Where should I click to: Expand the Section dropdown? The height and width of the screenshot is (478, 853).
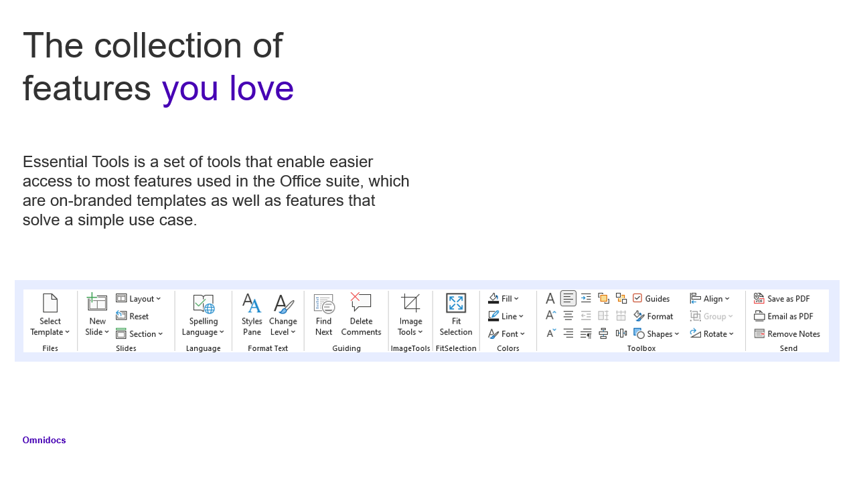point(139,334)
